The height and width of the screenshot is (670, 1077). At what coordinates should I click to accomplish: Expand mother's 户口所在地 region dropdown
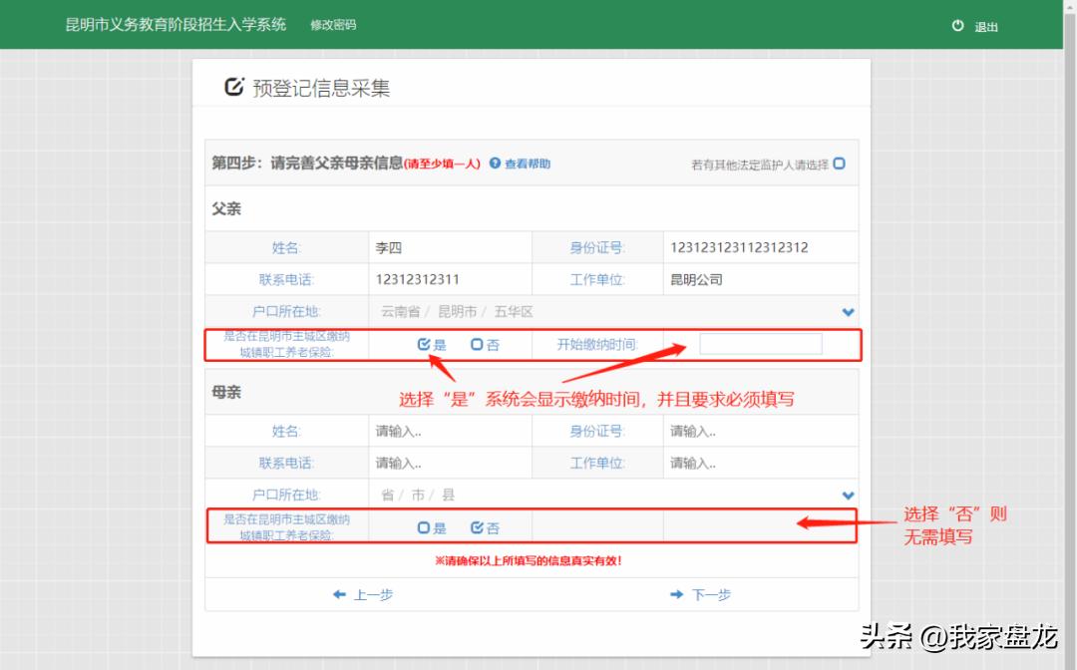coord(848,495)
